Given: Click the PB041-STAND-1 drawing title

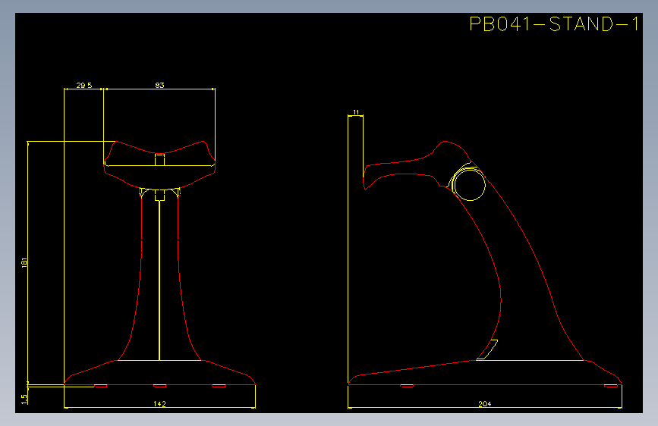Looking at the screenshot, I should (553, 24).
